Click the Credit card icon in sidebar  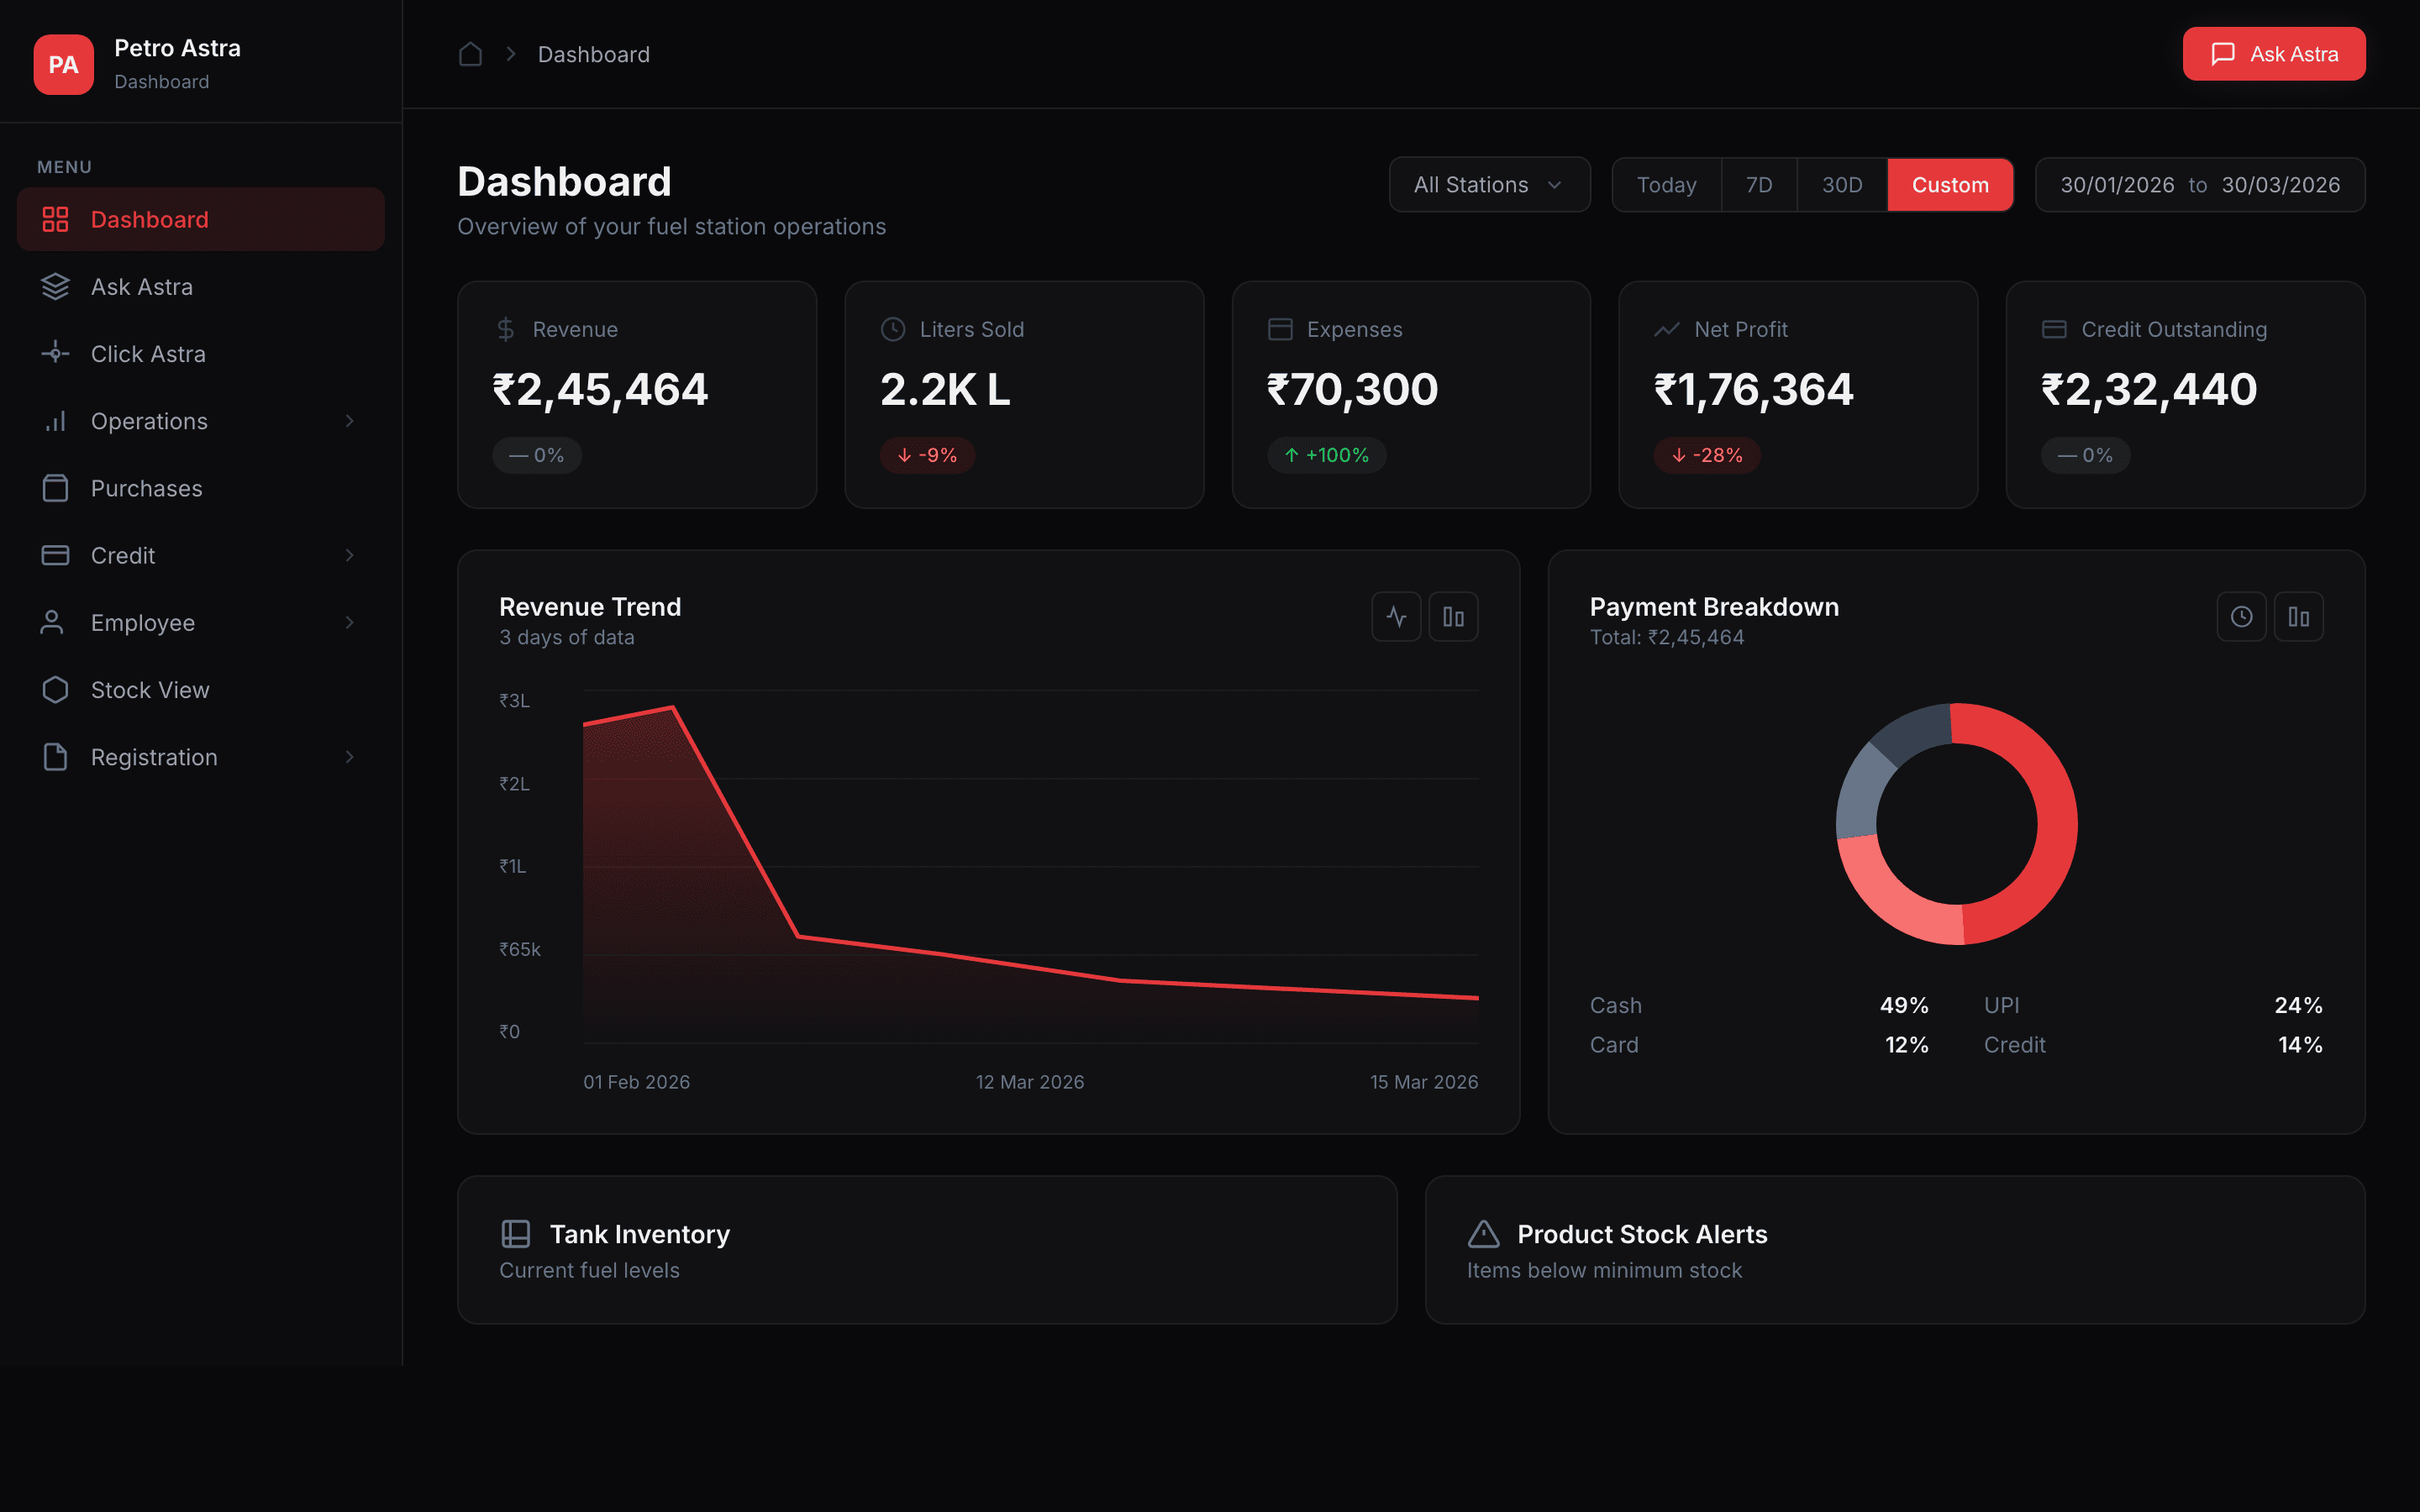click(x=55, y=555)
